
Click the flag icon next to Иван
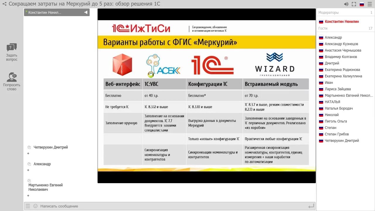pos(321,83)
